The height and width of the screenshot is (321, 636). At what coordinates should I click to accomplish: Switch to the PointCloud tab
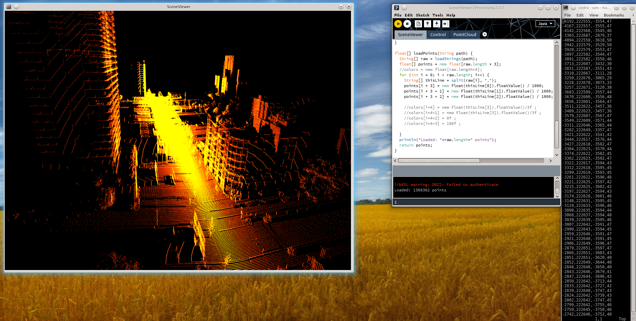point(465,34)
